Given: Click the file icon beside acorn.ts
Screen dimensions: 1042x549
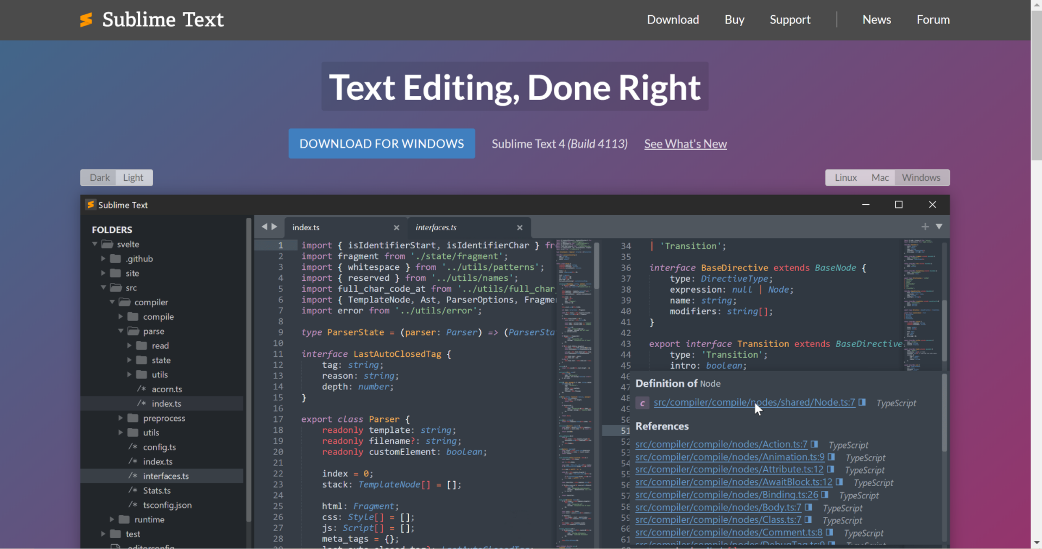Looking at the screenshot, I should click(x=142, y=389).
